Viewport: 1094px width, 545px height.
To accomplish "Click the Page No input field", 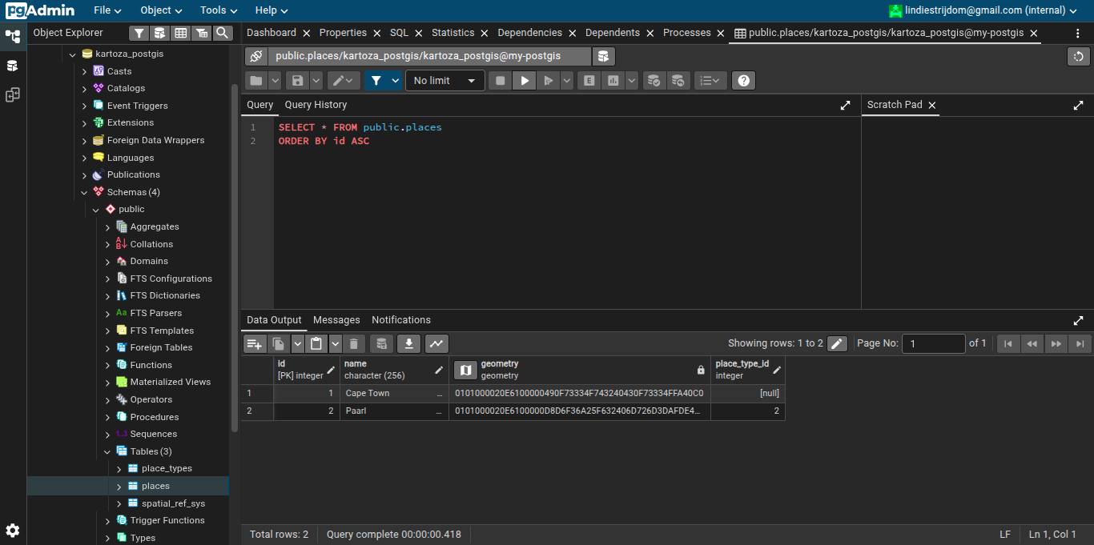I will [933, 344].
